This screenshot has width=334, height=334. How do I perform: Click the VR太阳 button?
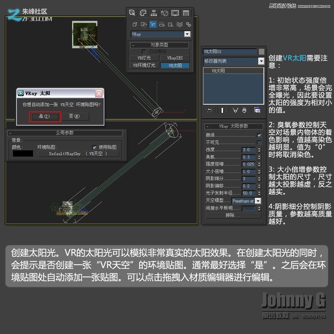tap(175, 65)
